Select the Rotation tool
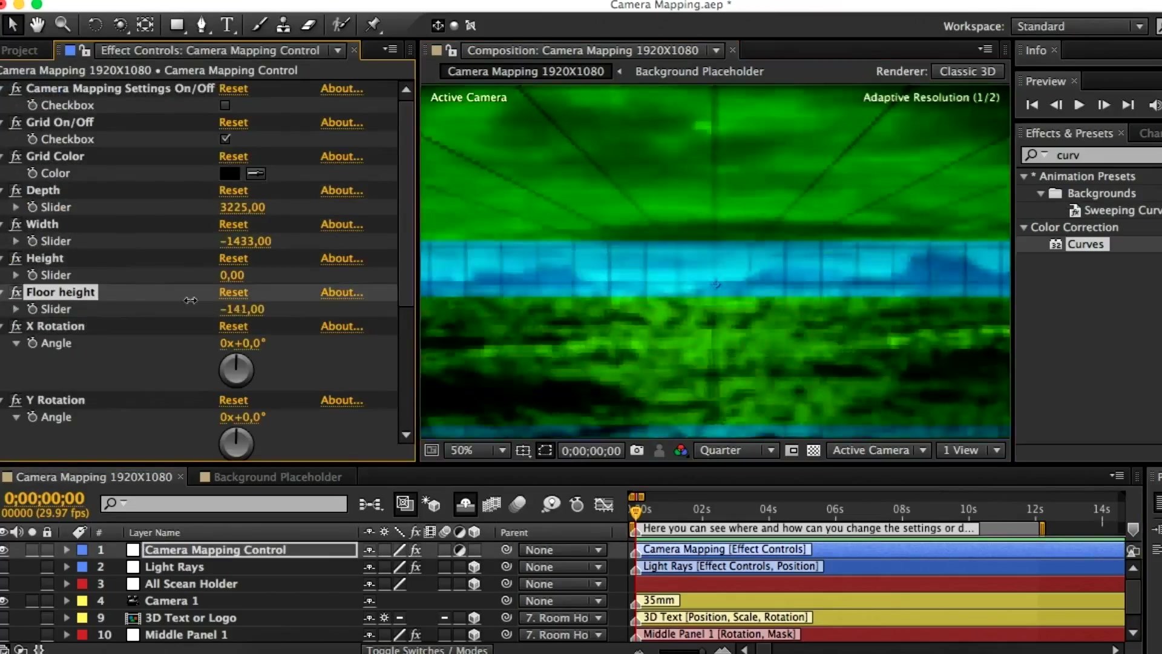1162x654 pixels. (95, 25)
